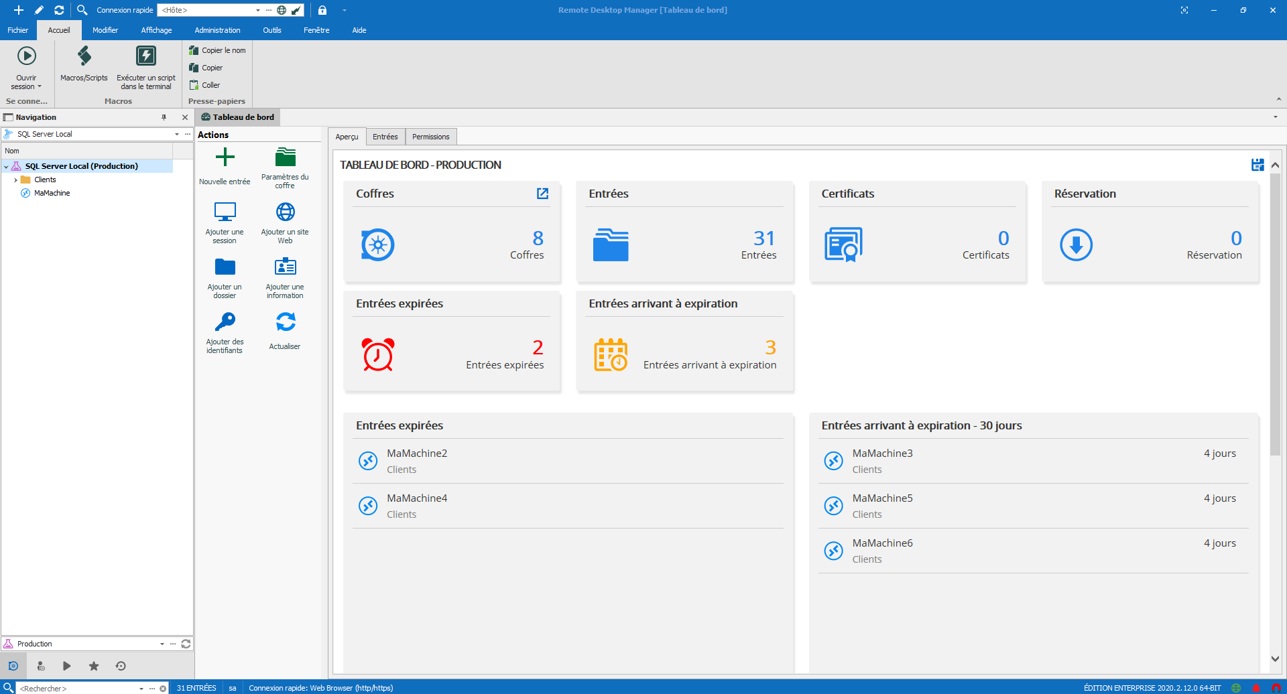
Task: Open Paramètres du coffre
Action: tap(285, 157)
